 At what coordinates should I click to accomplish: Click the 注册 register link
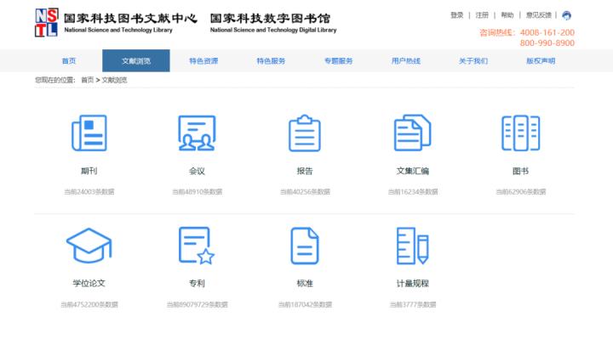(x=482, y=15)
